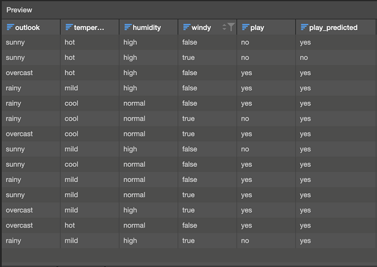Click the 'cool' cell in first overcast cool row
Viewport: 377px width, 267px height.
click(x=72, y=134)
